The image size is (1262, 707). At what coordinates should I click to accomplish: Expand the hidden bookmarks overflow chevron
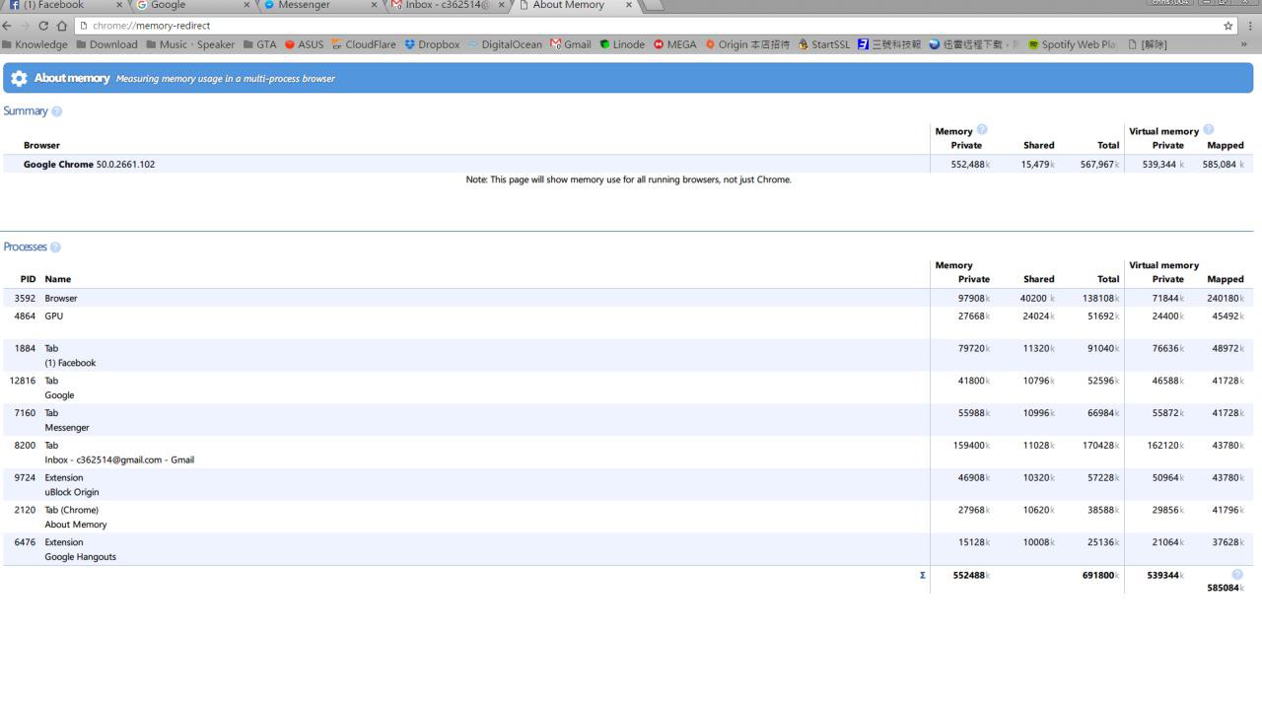[x=1243, y=44]
